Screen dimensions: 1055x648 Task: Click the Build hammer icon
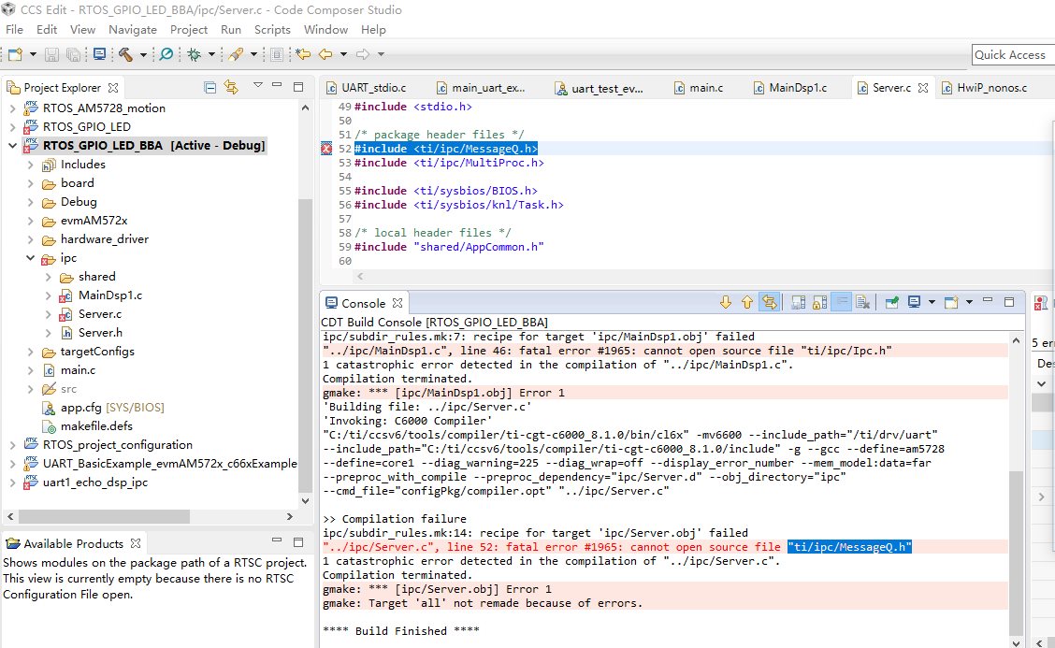(125, 54)
